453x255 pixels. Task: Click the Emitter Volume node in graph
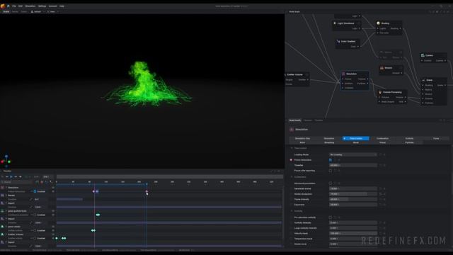[x=297, y=79]
